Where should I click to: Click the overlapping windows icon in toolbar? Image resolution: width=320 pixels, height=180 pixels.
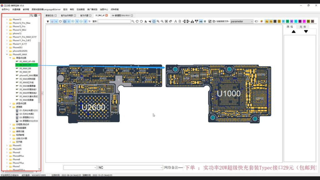click(171, 22)
